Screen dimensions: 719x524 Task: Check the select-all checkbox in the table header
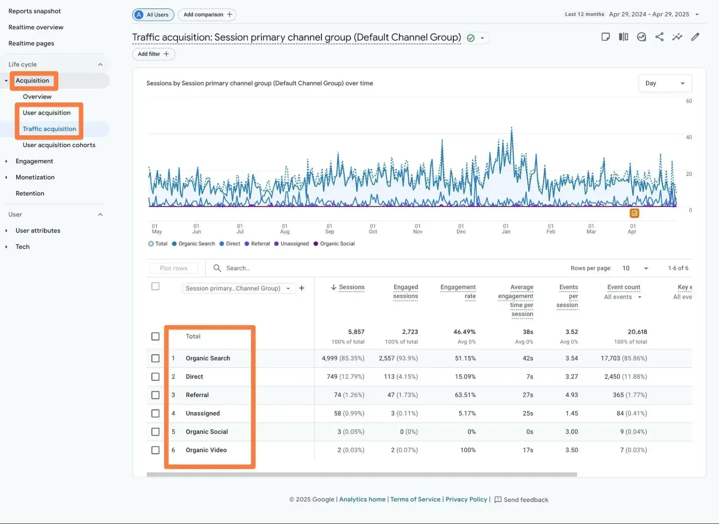coord(155,286)
